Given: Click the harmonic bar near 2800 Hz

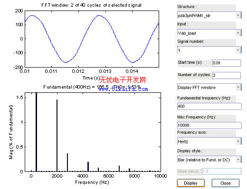Looking at the screenshot, I should tap(67, 162).
